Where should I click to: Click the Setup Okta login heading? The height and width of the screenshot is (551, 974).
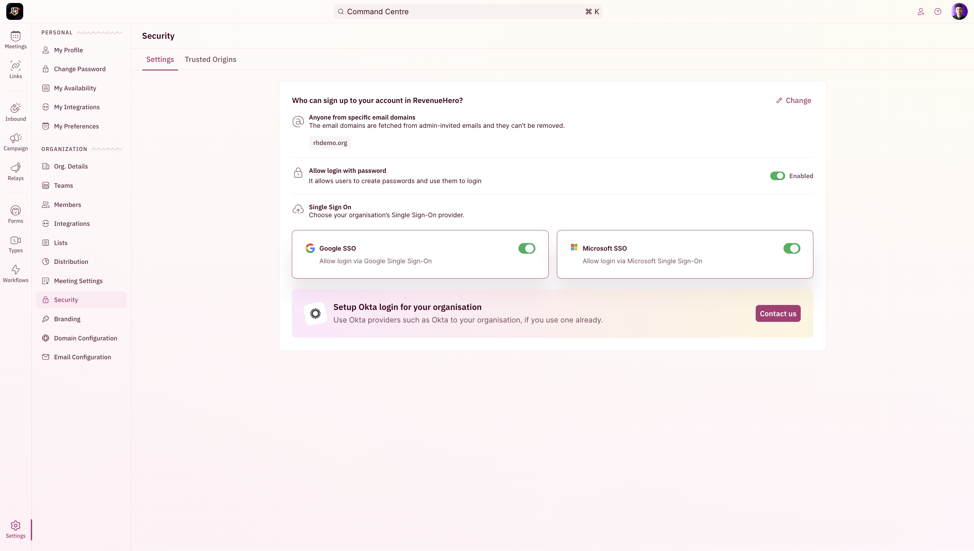(x=407, y=307)
